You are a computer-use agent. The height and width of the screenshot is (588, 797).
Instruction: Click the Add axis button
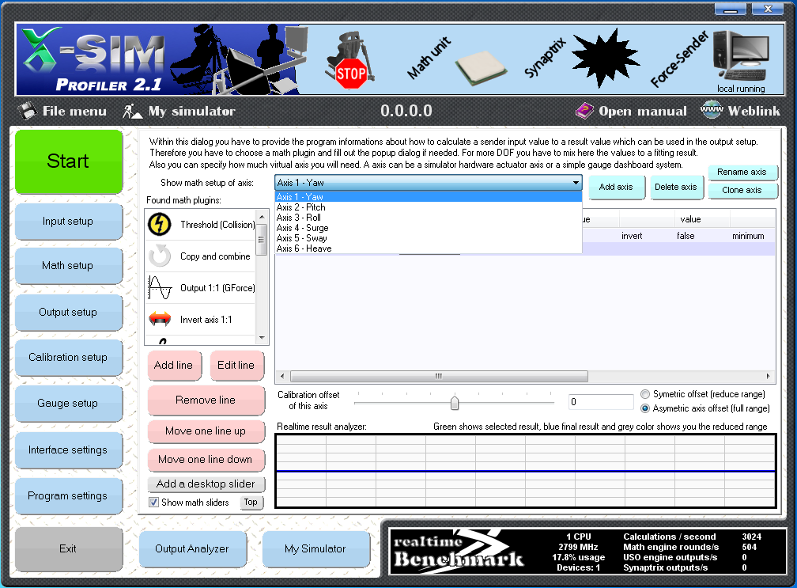(616, 188)
